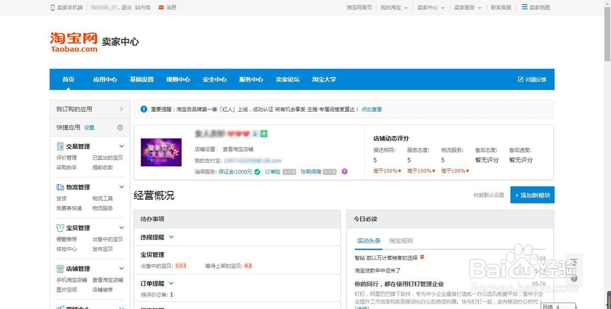Click the 添加新模块 button
611x309 pixels.
(x=532, y=195)
